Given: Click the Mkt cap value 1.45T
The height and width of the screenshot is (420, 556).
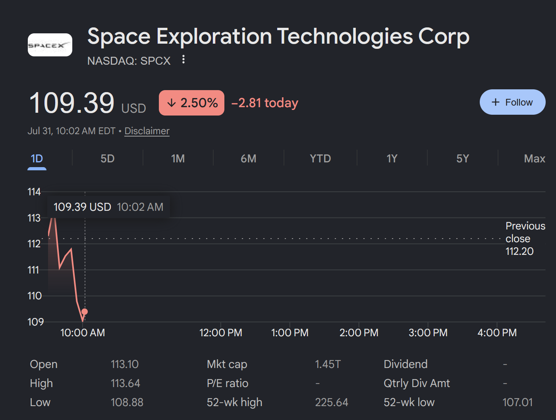Looking at the screenshot, I should (x=328, y=364).
